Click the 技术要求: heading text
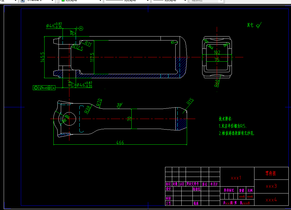Screen dimensions: 291x210 coord(225,119)
